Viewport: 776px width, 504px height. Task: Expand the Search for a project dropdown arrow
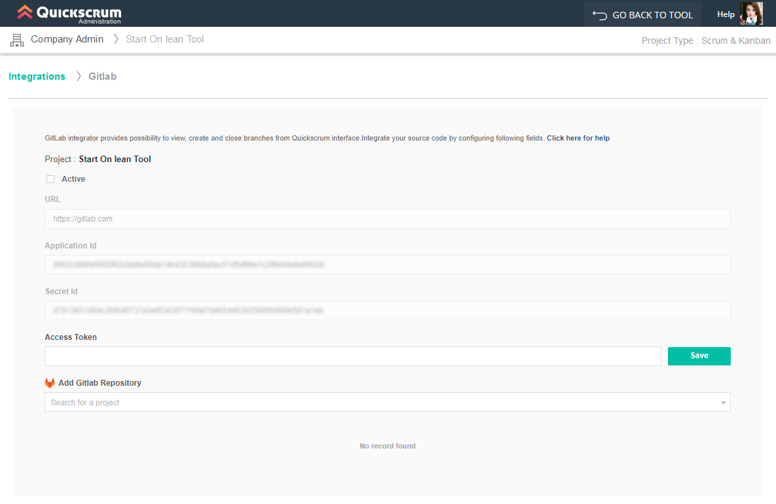pyautogui.click(x=723, y=403)
